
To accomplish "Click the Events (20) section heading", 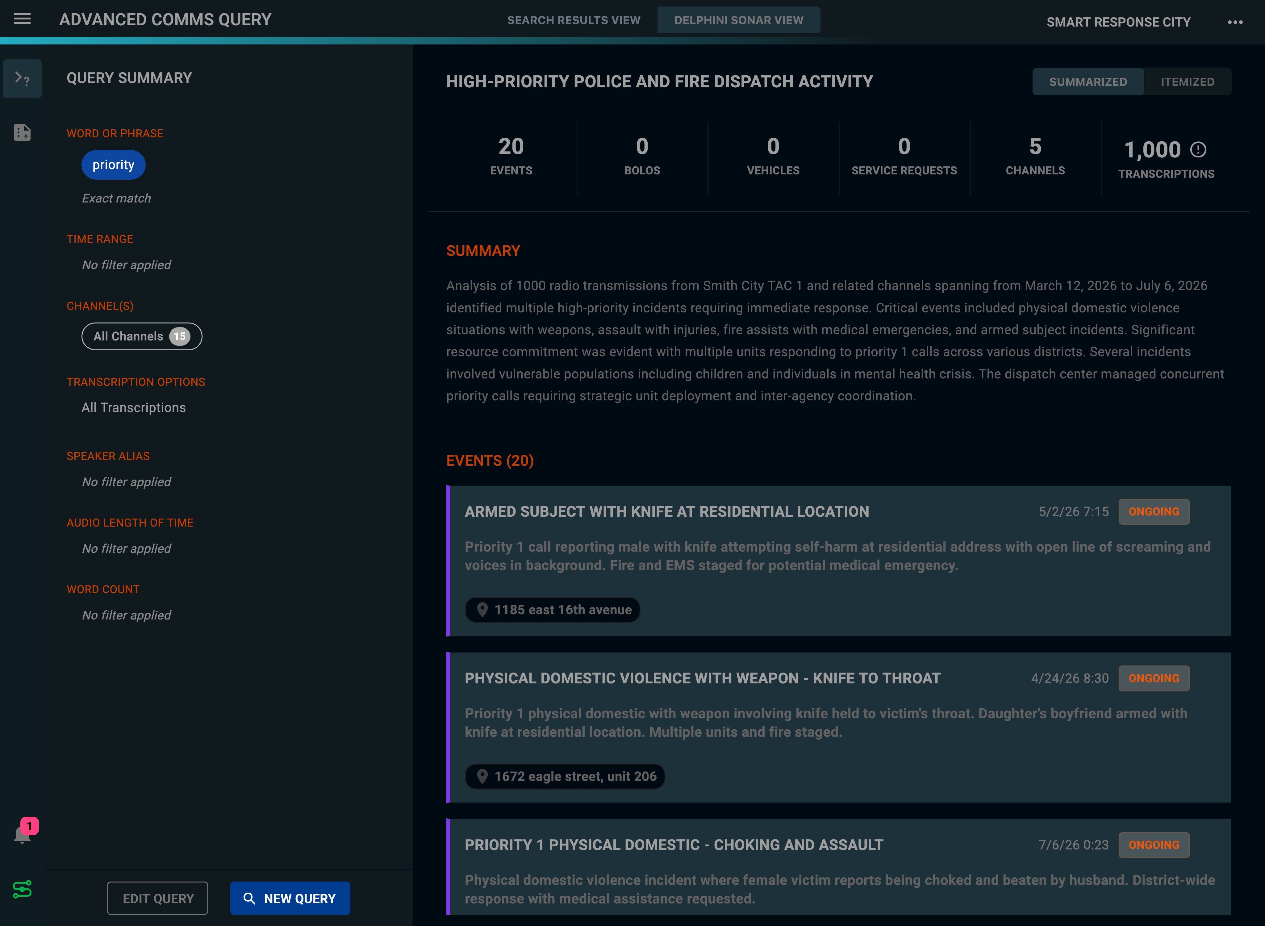I will pos(490,461).
